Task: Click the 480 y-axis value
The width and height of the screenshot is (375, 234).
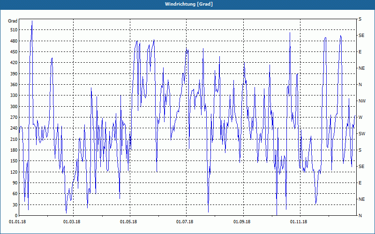Action: coord(14,41)
